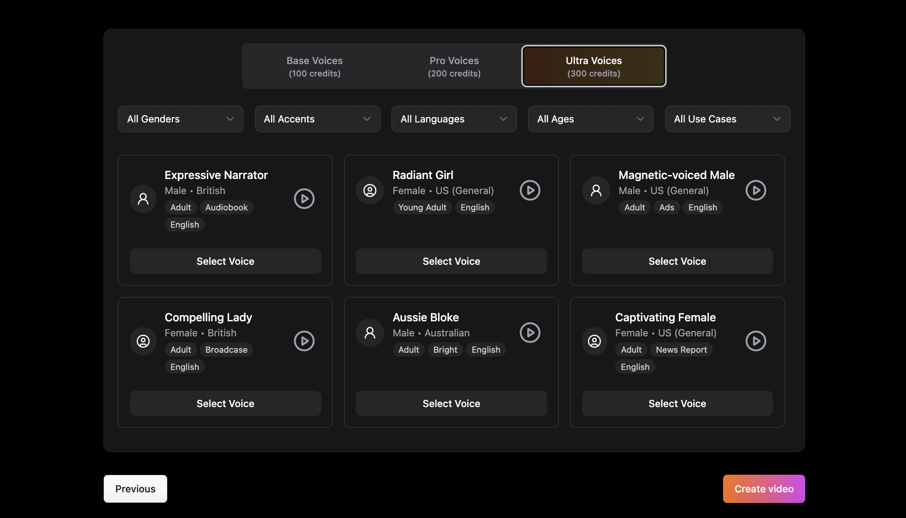The image size is (906, 518).
Task: Play the Expressive Narrator voice preview
Action: tap(304, 198)
